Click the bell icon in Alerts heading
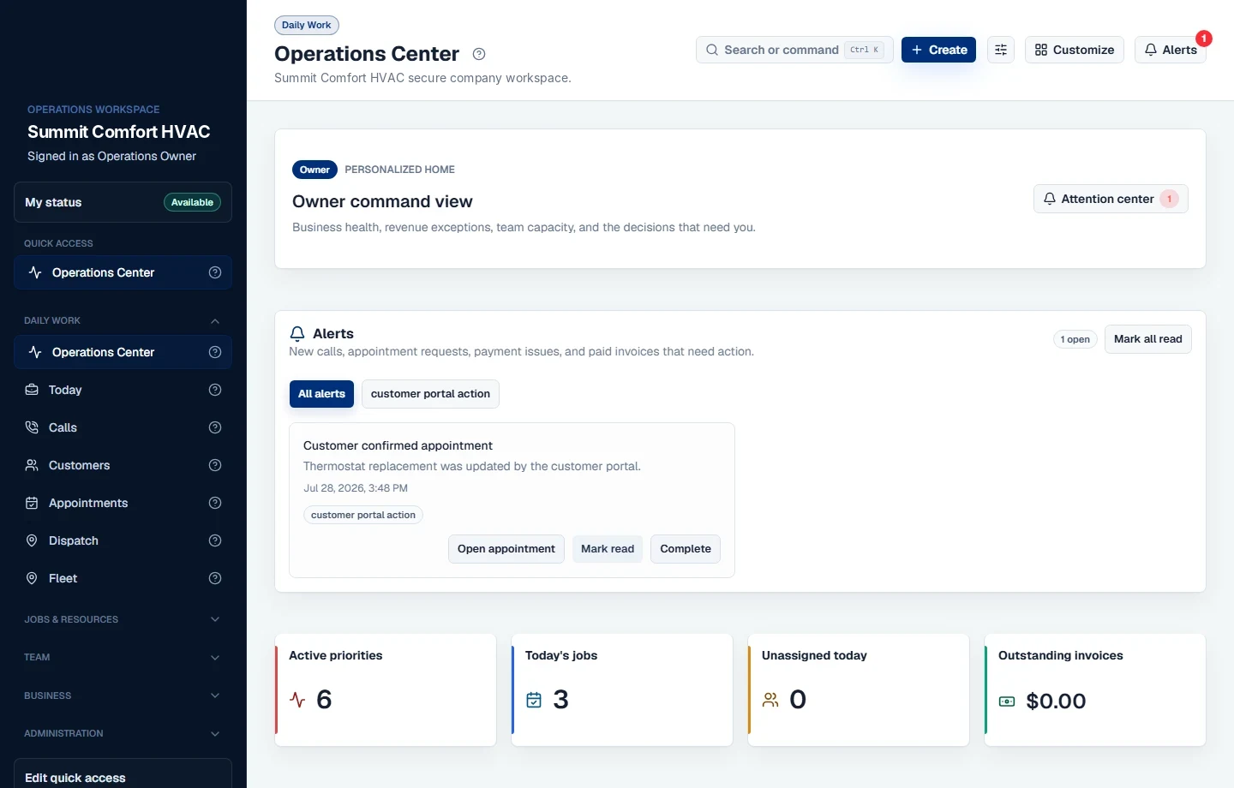 pos(297,334)
